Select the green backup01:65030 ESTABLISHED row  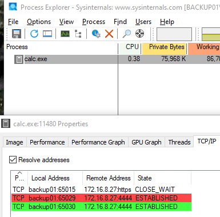click(101, 207)
